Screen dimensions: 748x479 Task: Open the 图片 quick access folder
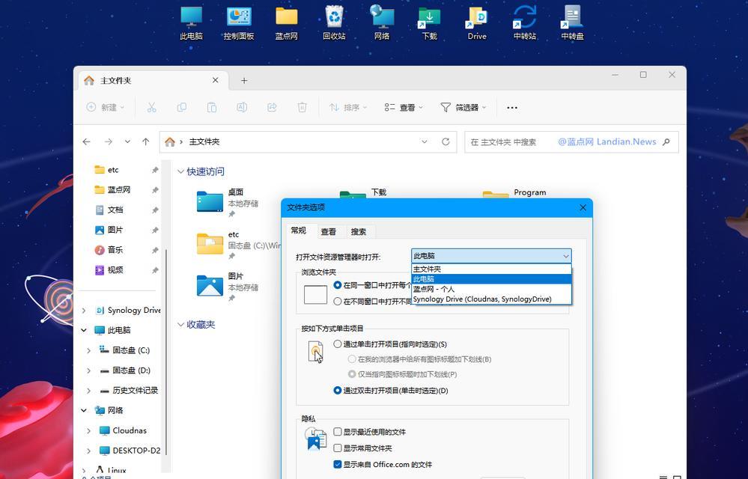click(x=228, y=286)
